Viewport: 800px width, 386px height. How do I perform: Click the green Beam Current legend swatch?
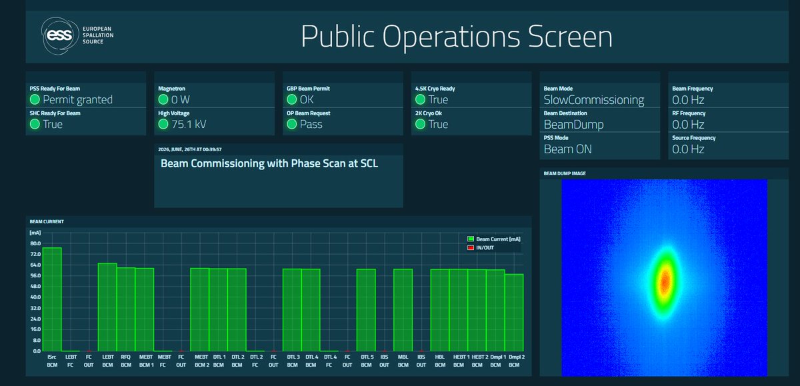tap(471, 238)
